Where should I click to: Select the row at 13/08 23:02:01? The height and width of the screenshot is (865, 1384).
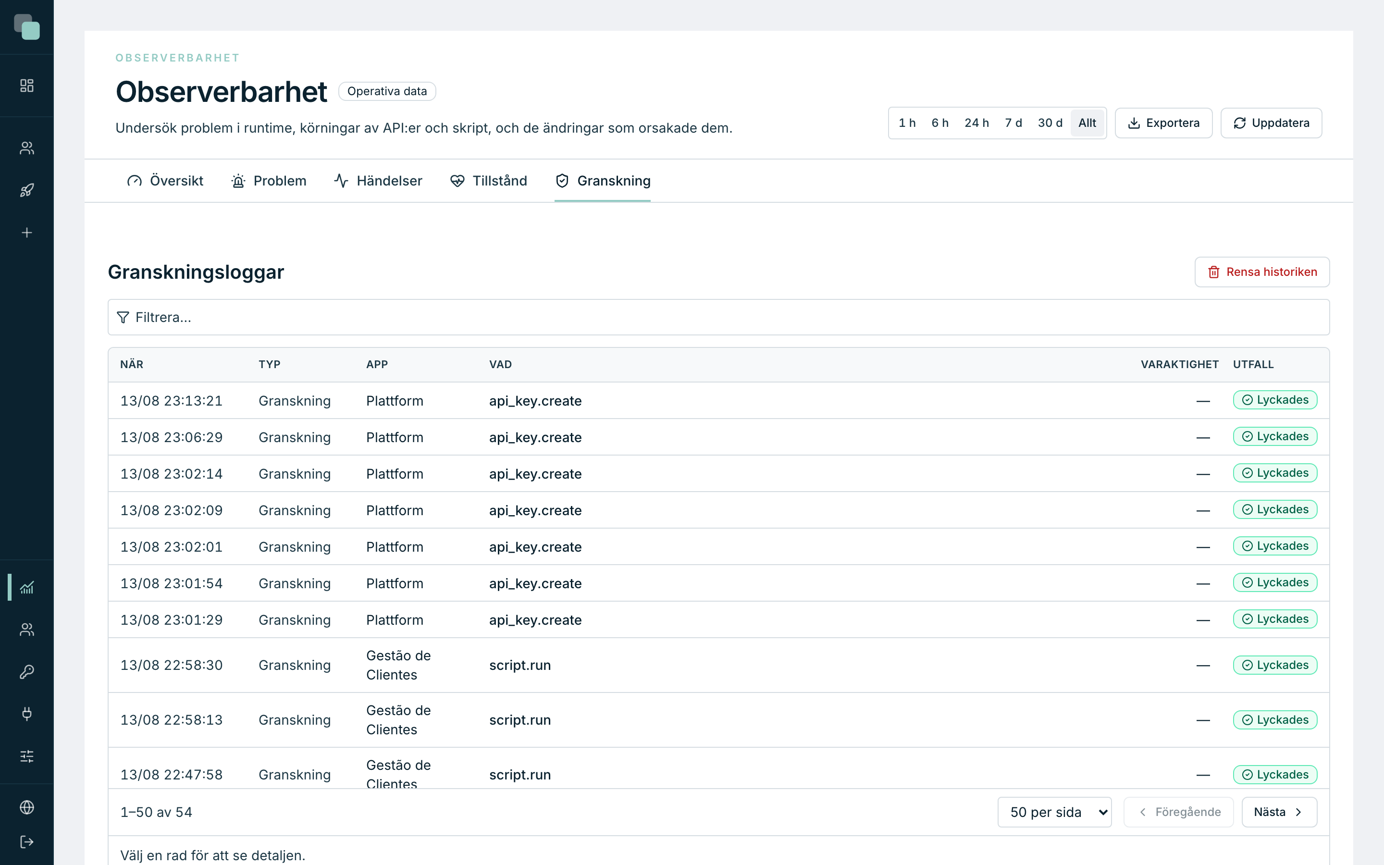point(719,547)
